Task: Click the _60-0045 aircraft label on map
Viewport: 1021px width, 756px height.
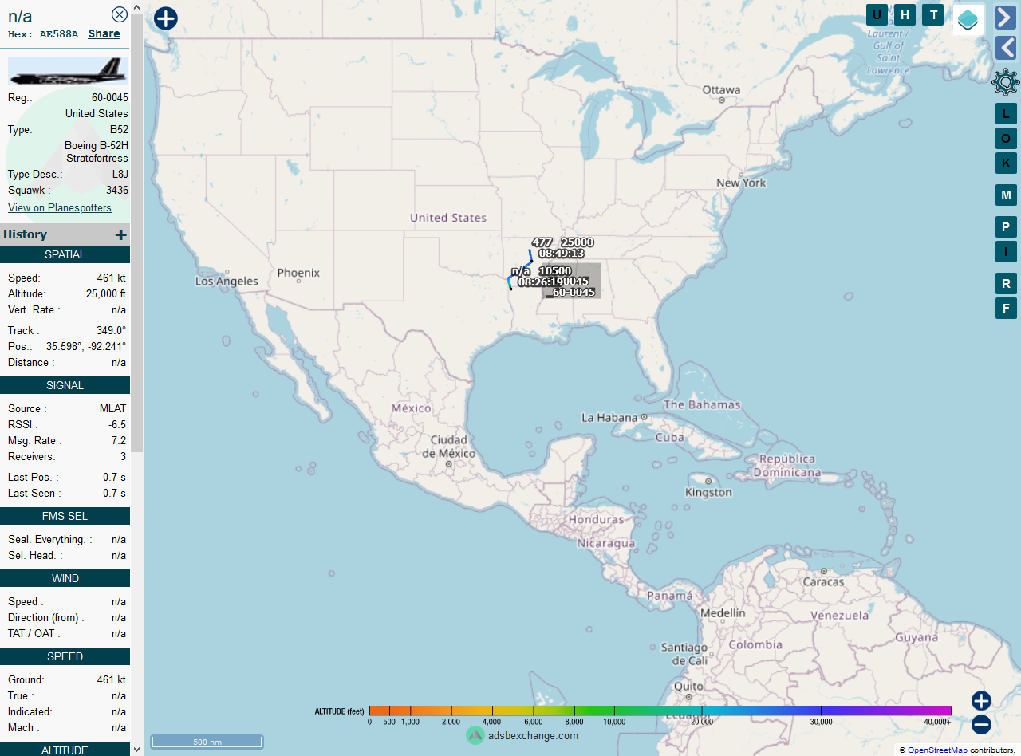Action: tap(570, 293)
